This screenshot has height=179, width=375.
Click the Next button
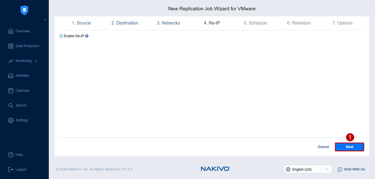click(x=349, y=147)
